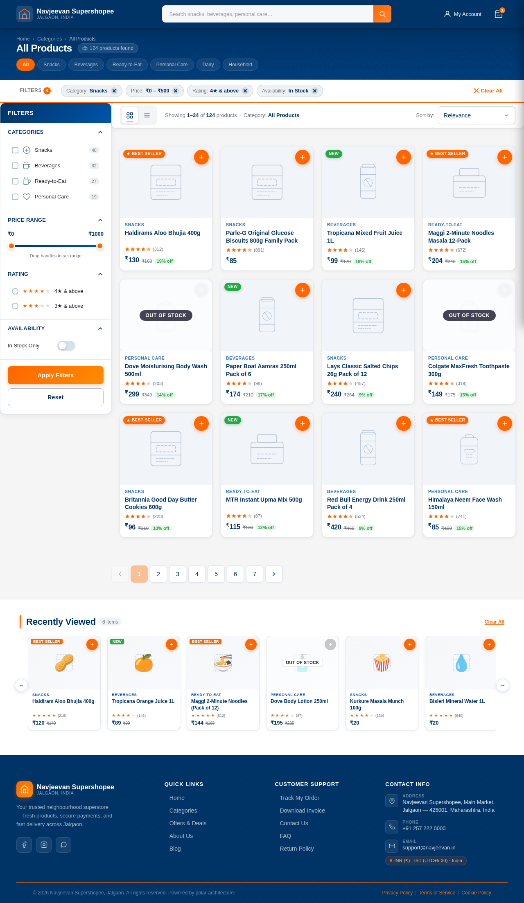Image resolution: width=524 pixels, height=903 pixels.
Task: Remove the Rating 4★ & above chip
Action: pyautogui.click(x=245, y=91)
